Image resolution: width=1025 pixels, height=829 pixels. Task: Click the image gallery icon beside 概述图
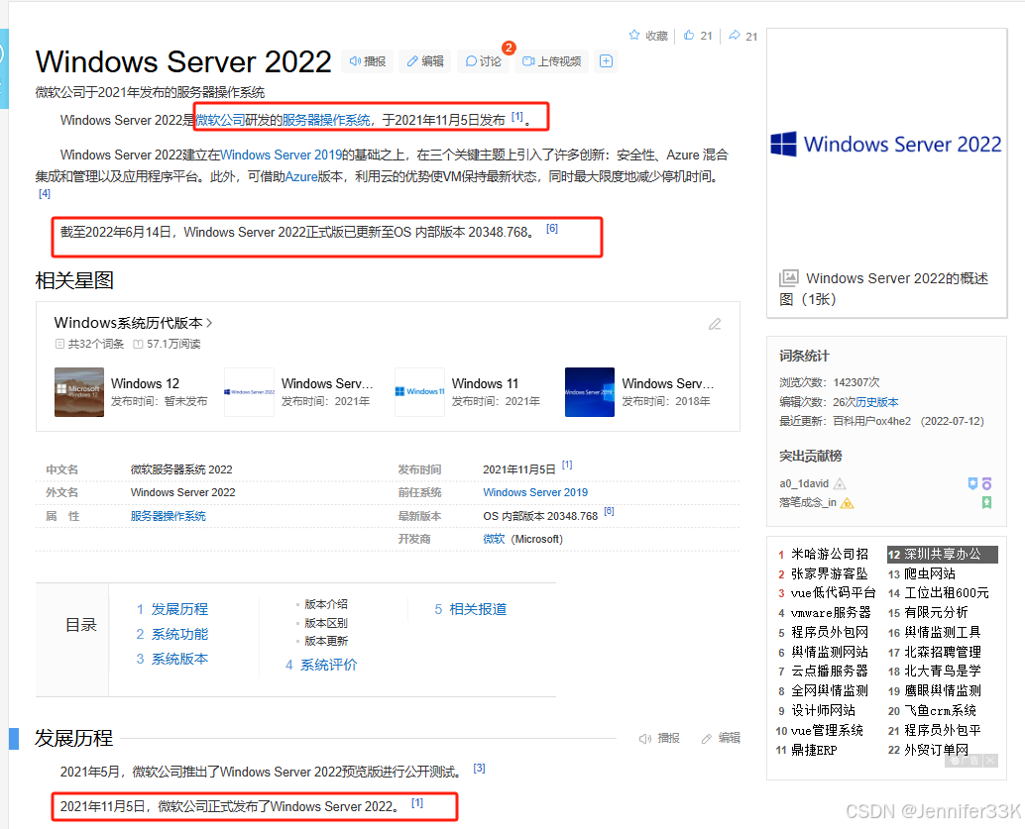(788, 277)
